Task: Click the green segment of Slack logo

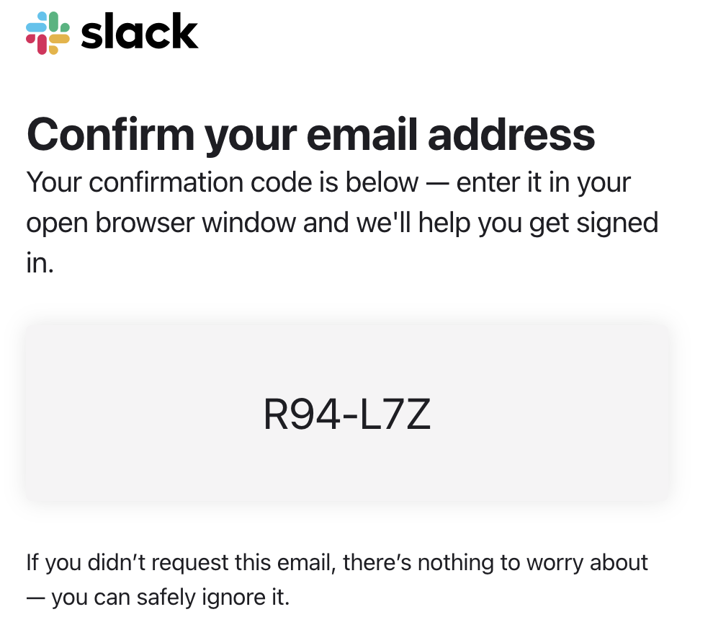Action: [x=55, y=22]
